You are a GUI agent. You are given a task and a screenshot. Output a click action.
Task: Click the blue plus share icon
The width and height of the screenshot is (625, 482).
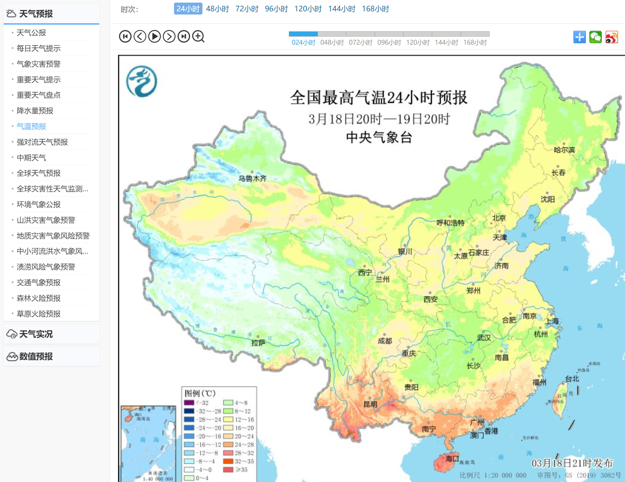579,37
